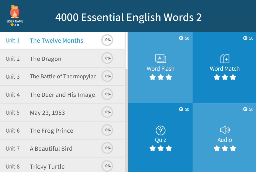Viewport: 256px width, 172px height.
Task: Select Unit 6 The Frog Prince
Action: 62,131
